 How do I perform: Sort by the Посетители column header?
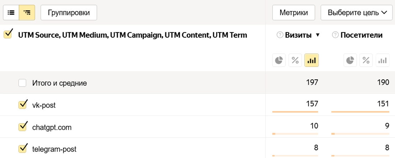click(361, 35)
